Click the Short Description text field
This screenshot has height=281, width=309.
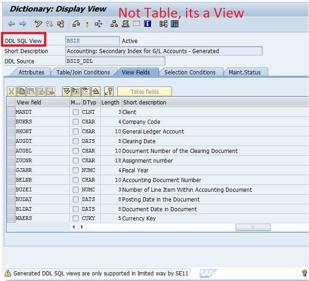pyautogui.click(x=164, y=51)
